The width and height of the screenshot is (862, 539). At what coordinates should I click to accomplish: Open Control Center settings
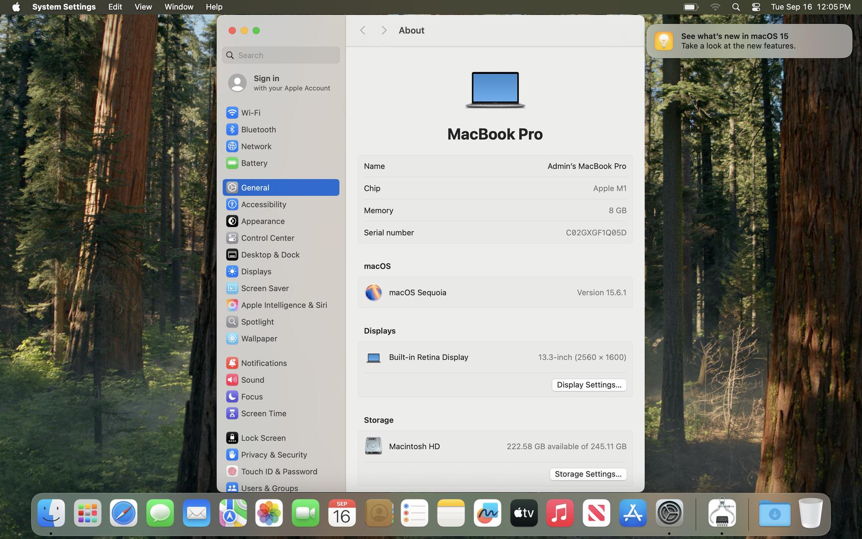[281, 238]
